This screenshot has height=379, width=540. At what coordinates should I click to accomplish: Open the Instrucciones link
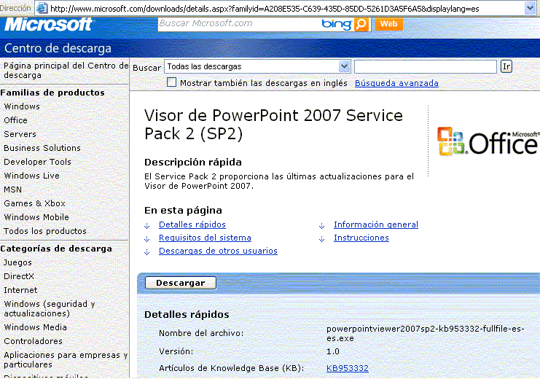click(361, 238)
